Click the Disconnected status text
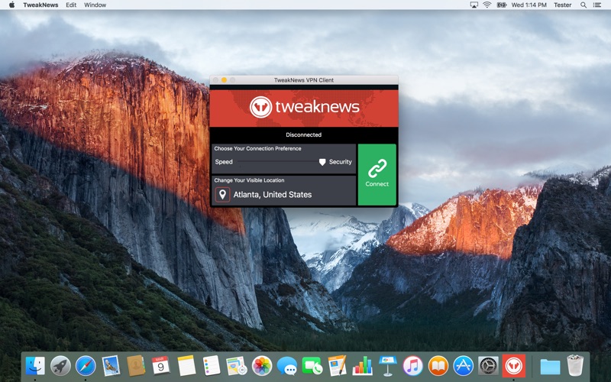Viewport: 611px width, 382px height. tap(303, 135)
